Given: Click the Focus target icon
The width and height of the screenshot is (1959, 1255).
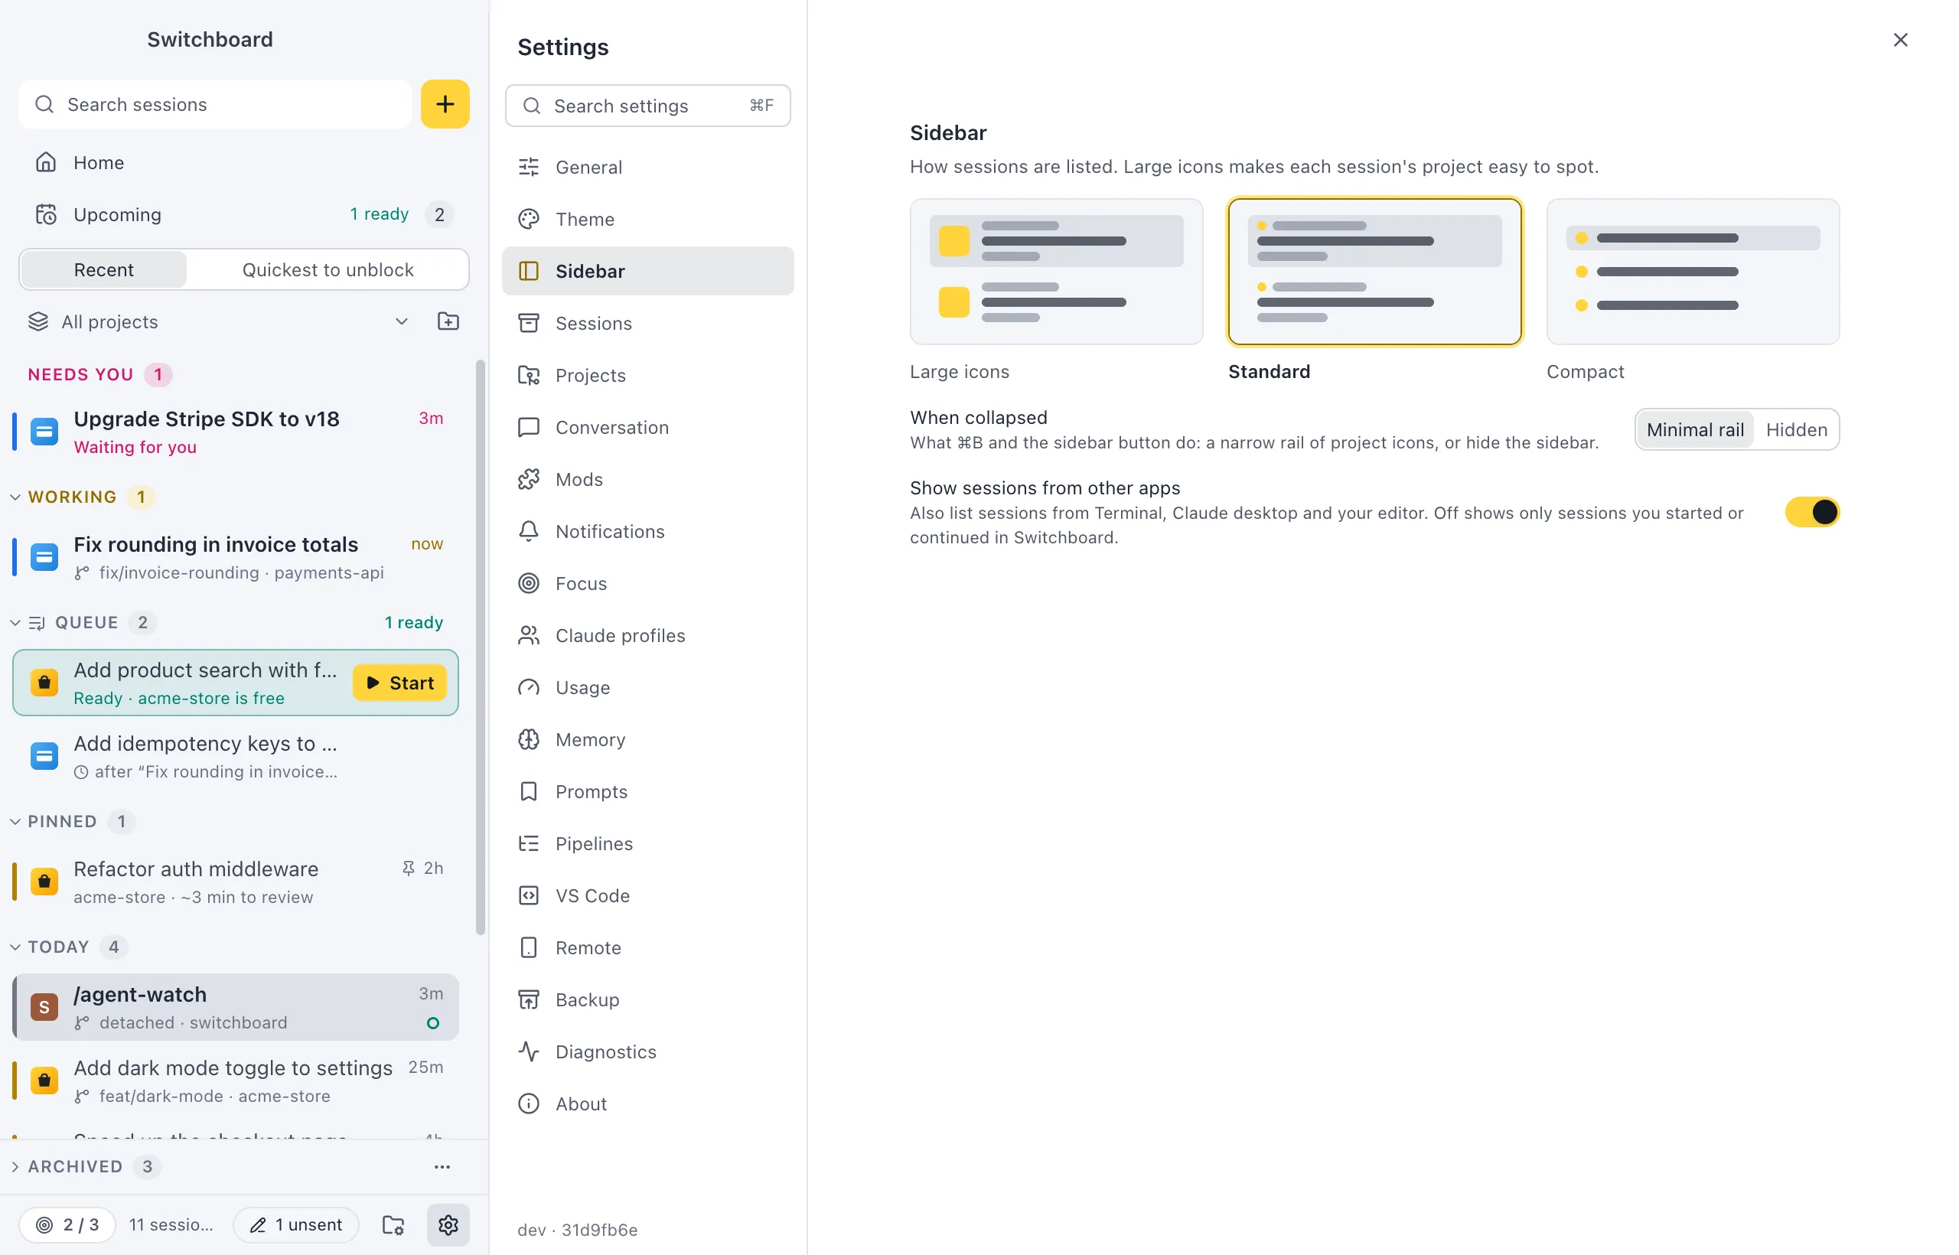Looking at the screenshot, I should [x=529, y=583].
